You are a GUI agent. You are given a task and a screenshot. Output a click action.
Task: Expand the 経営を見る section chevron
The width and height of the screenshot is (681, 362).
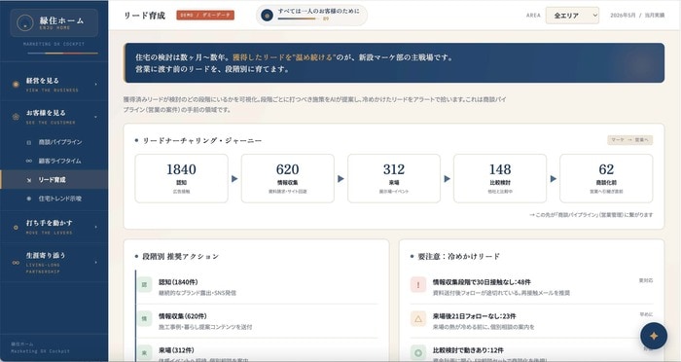[96, 85]
